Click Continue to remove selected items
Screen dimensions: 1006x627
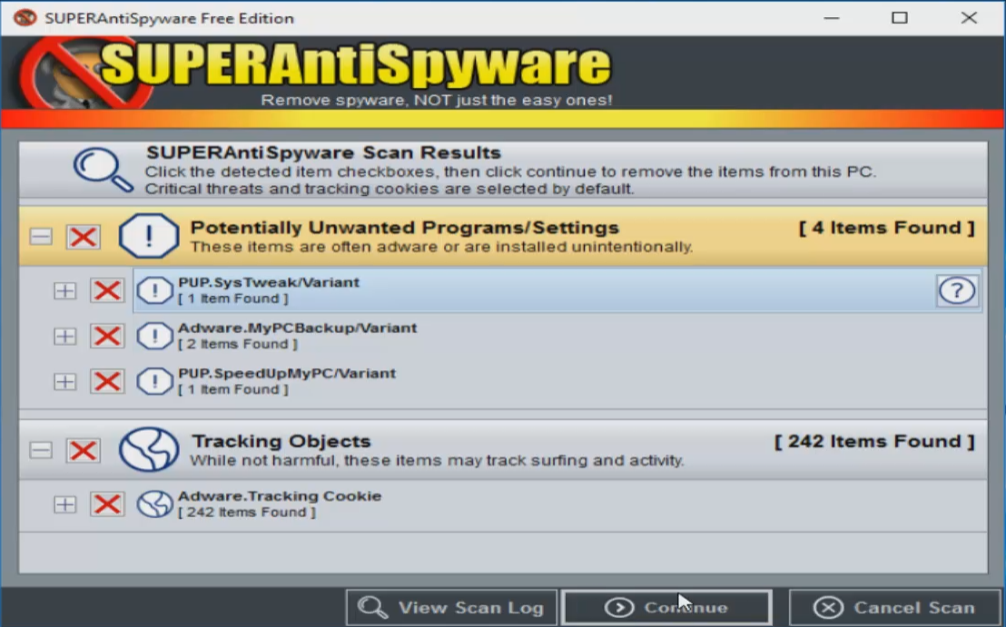coord(666,607)
